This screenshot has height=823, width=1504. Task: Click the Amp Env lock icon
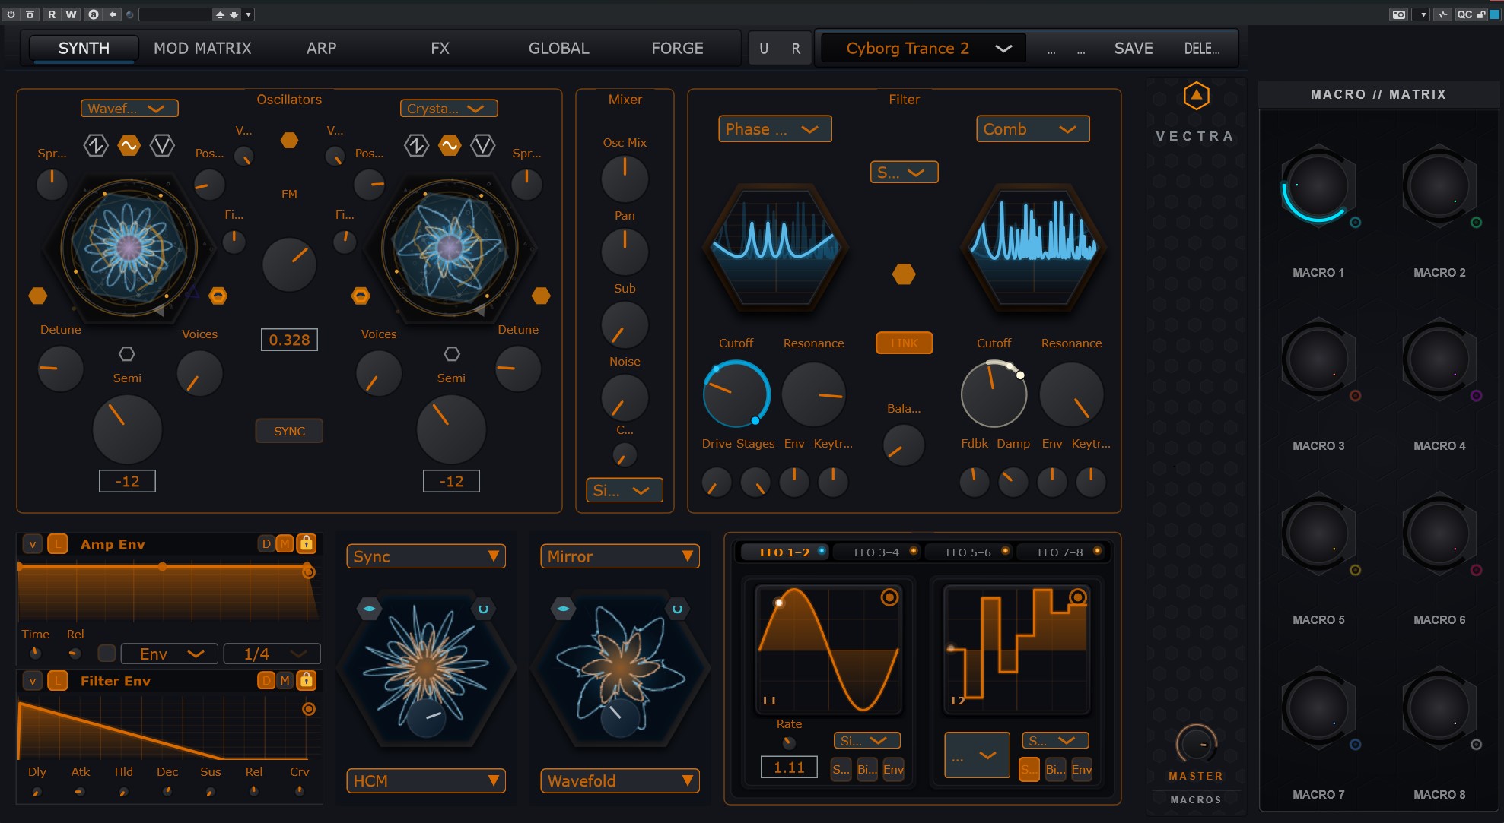(306, 543)
